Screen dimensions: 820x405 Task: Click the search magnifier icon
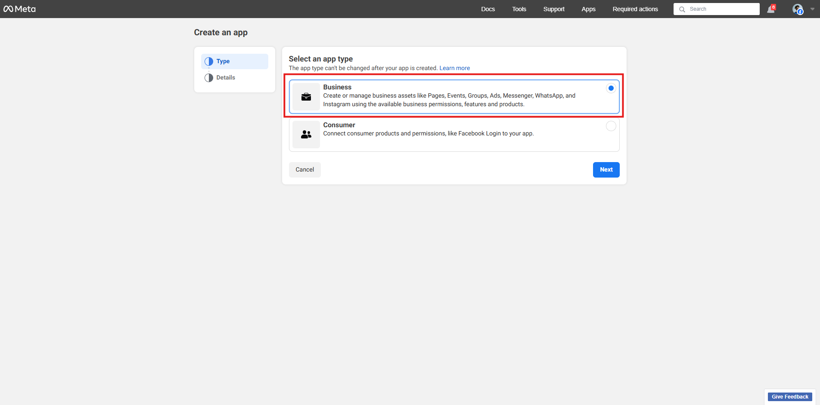tap(682, 9)
